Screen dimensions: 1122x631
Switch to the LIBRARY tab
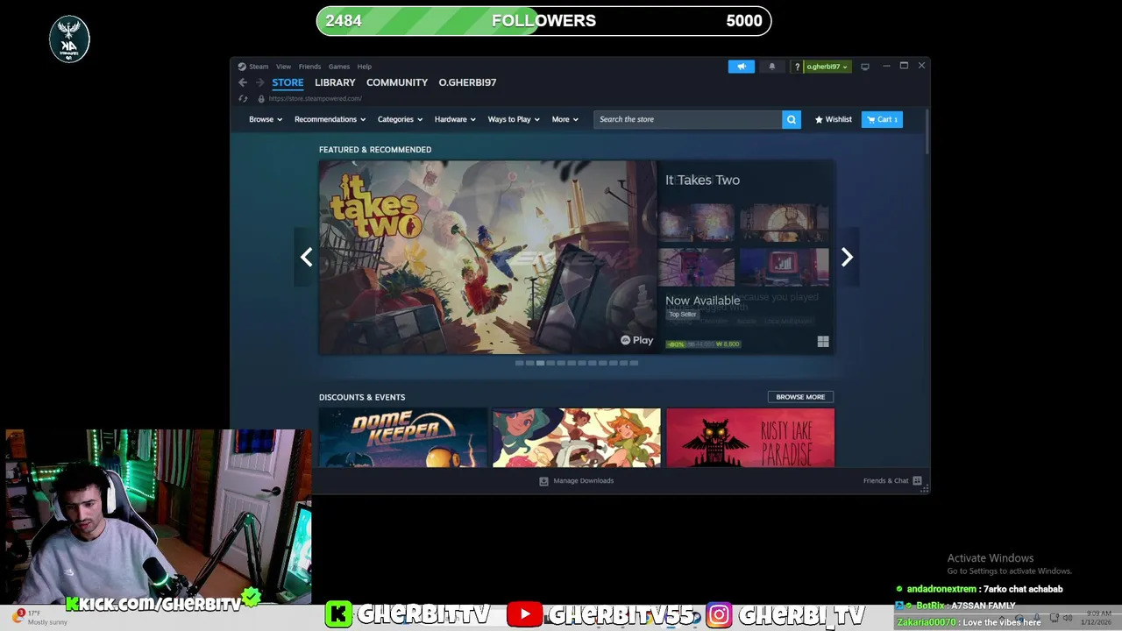click(x=335, y=82)
